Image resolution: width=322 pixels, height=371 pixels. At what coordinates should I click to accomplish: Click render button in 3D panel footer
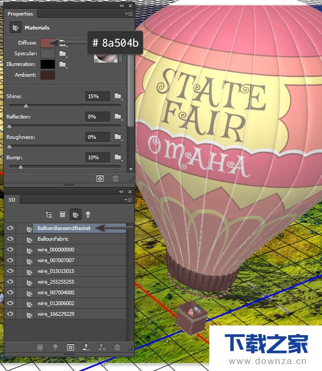pos(70,347)
